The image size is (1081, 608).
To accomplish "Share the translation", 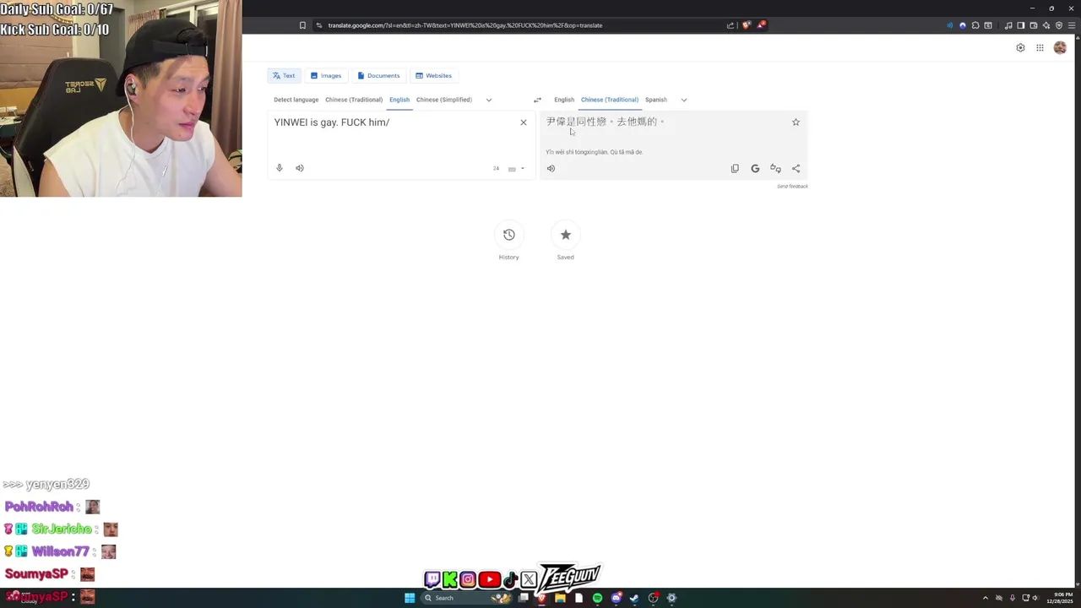I will pyautogui.click(x=796, y=168).
